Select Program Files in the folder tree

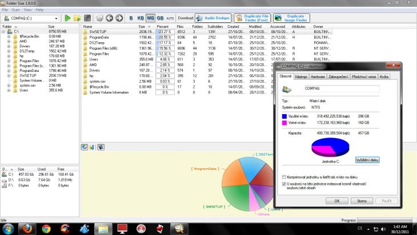29,61
